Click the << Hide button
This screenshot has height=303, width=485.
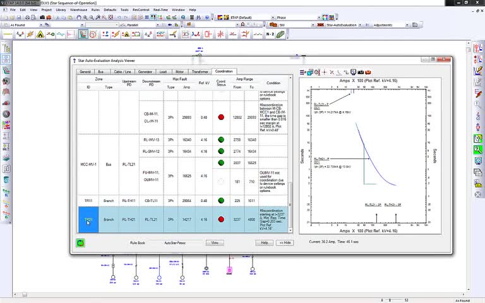(285, 243)
